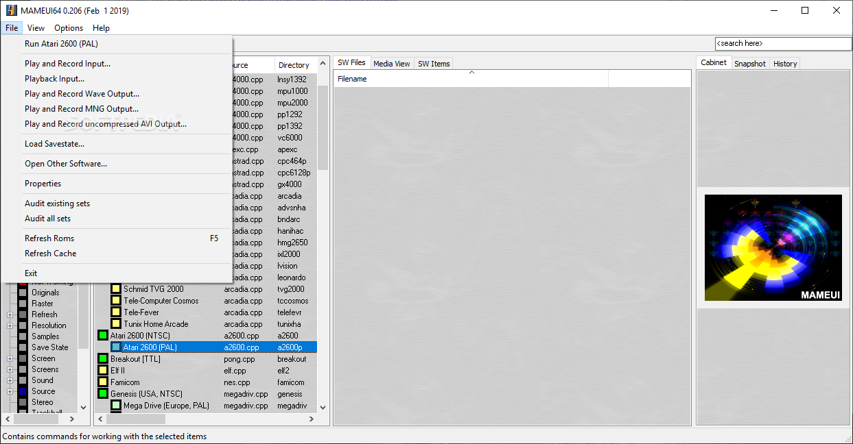The height and width of the screenshot is (444, 853).
Task: Click the folder tree's scroll down arrow
Action: pos(84,407)
